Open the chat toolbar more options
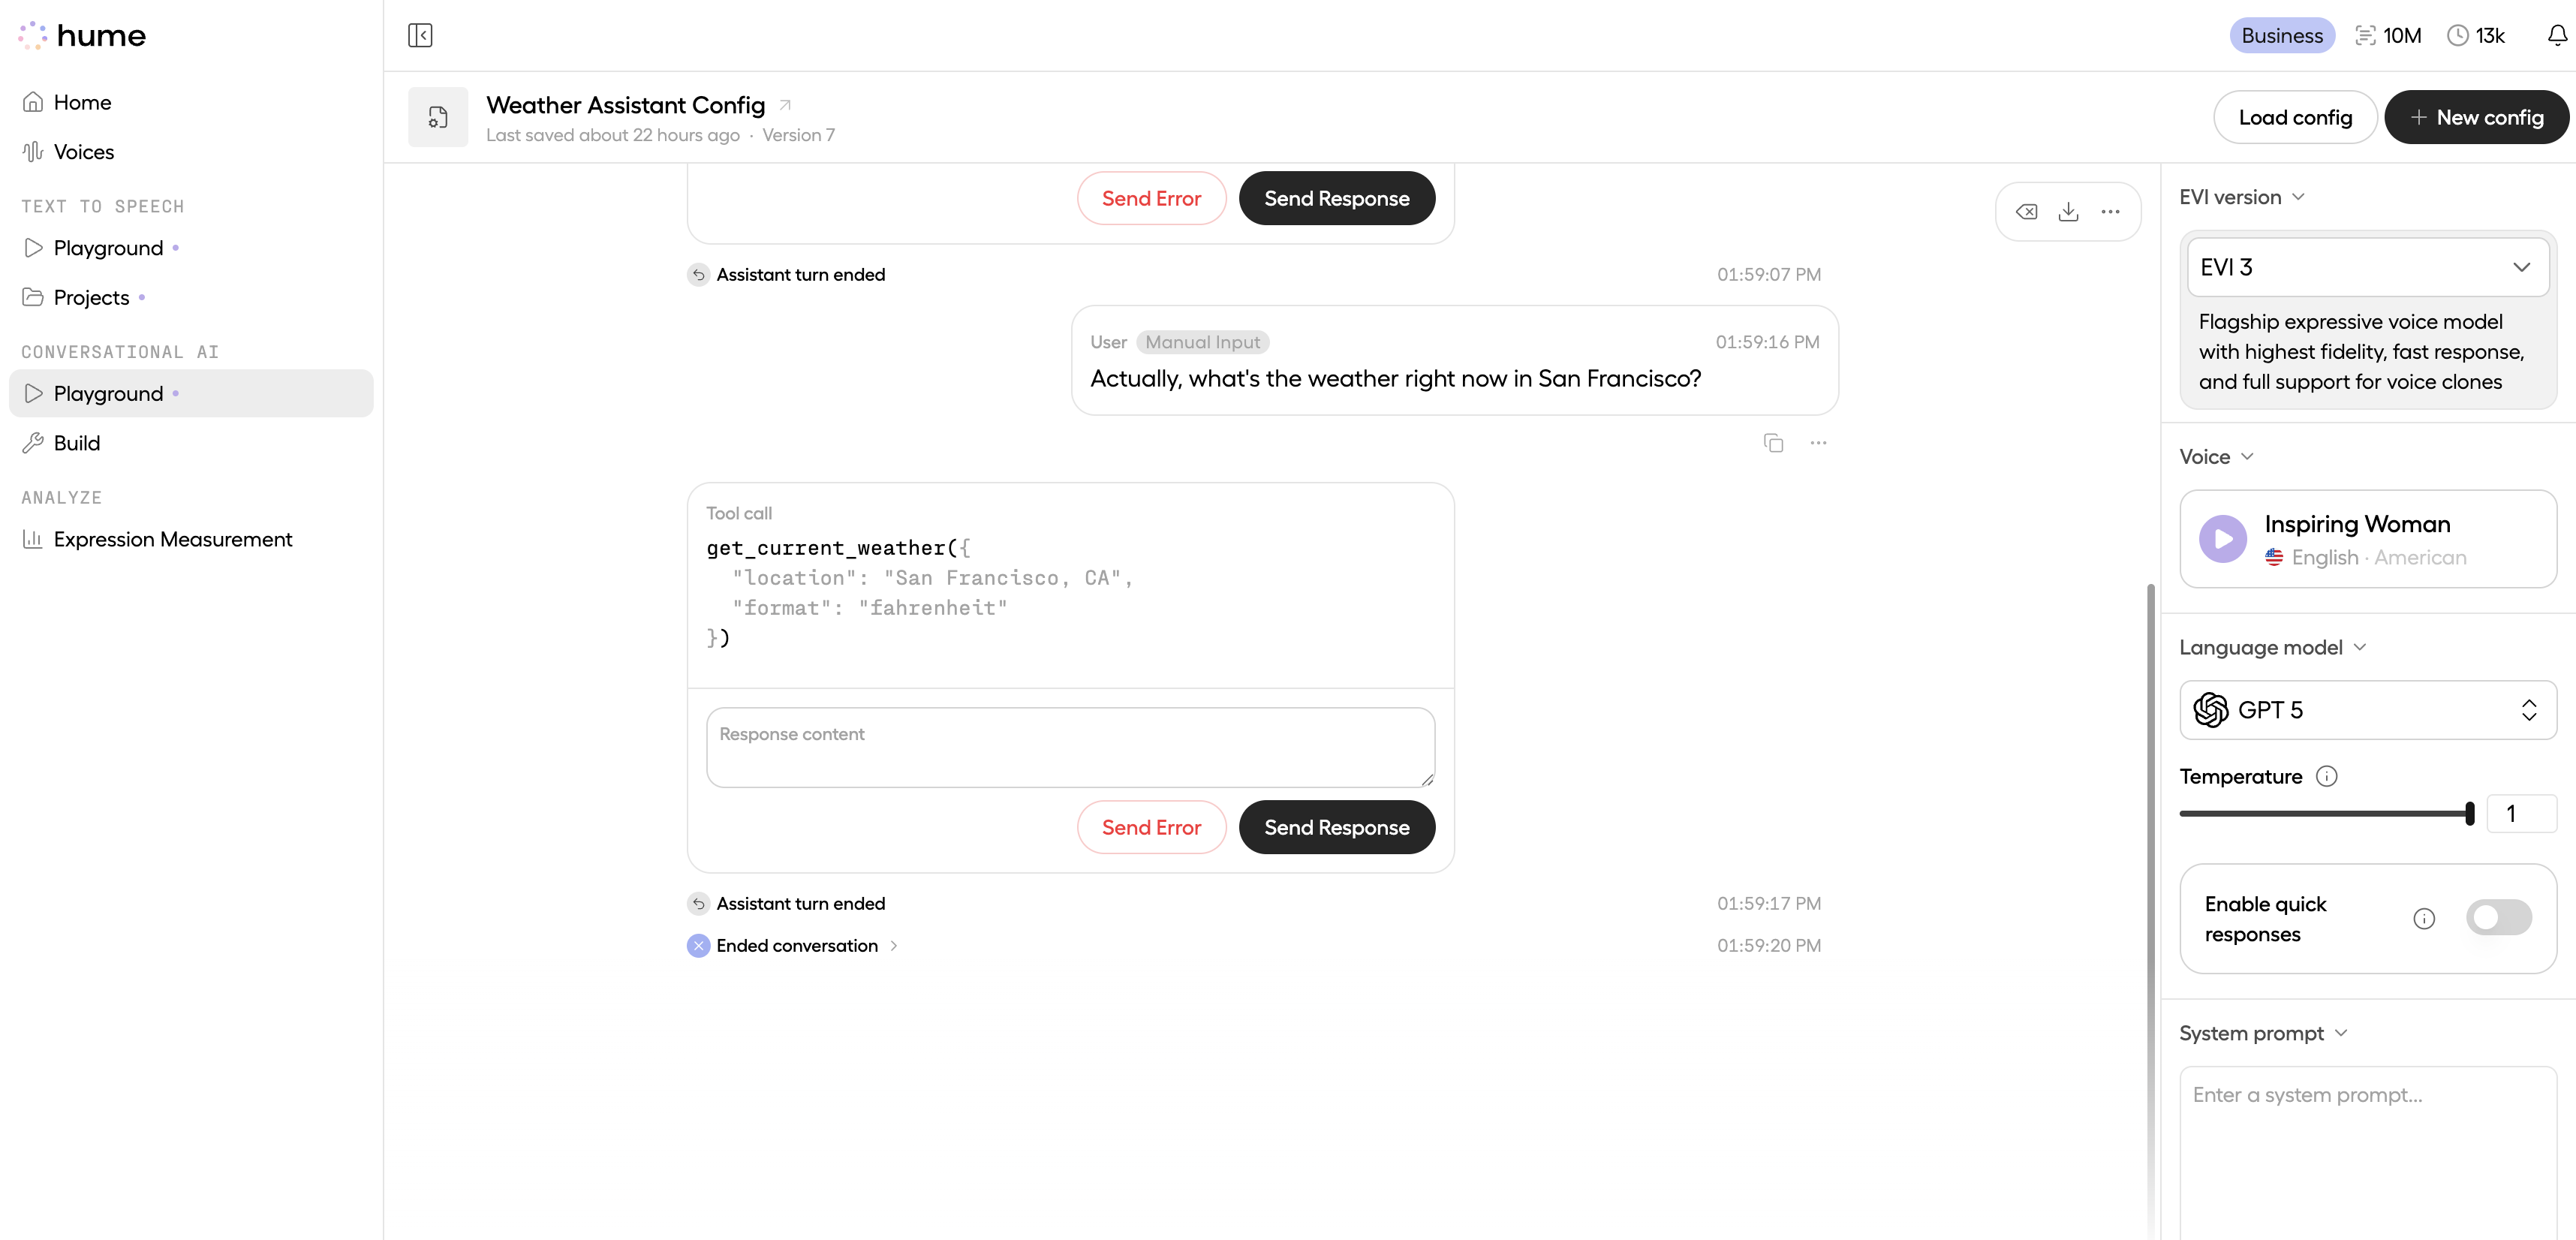 pos(2110,212)
